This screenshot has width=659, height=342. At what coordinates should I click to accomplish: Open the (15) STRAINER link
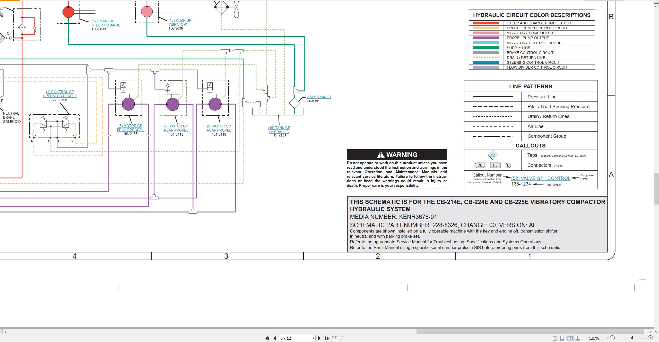319,97
